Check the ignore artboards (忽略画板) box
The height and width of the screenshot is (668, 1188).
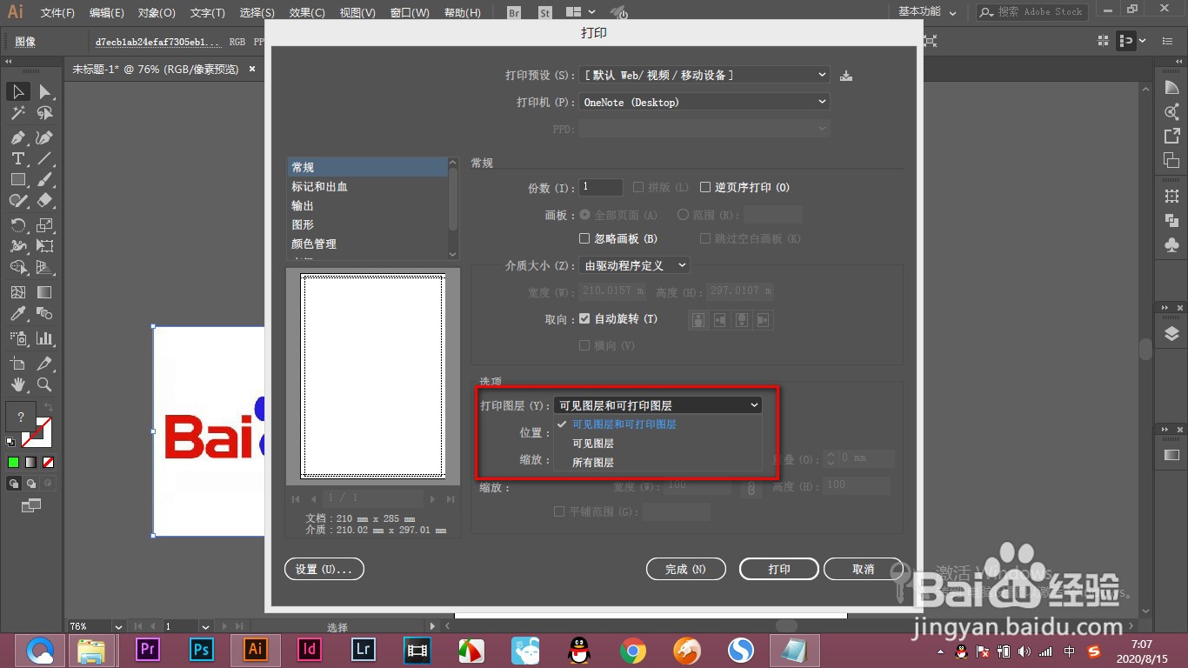[x=584, y=238]
